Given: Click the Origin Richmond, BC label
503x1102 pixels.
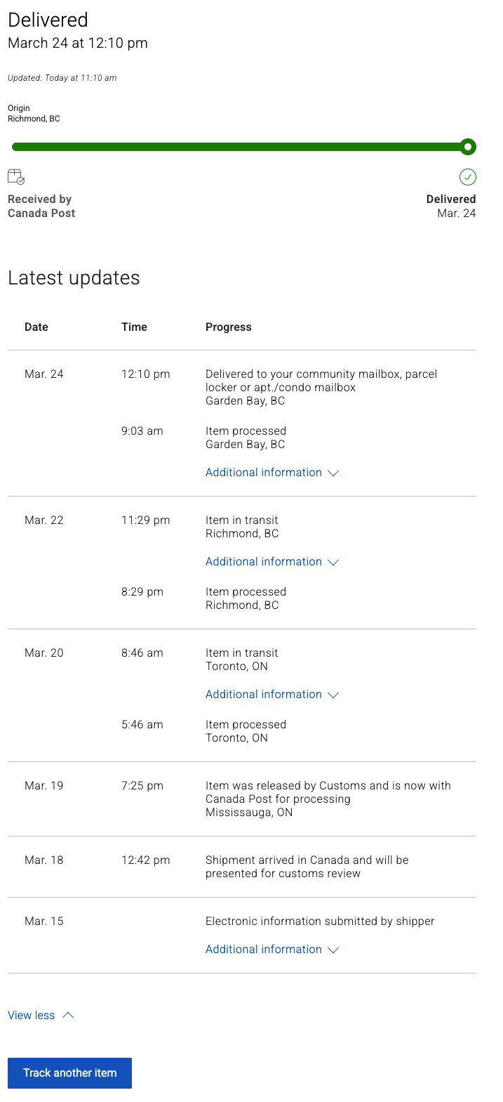Looking at the screenshot, I should [x=34, y=114].
